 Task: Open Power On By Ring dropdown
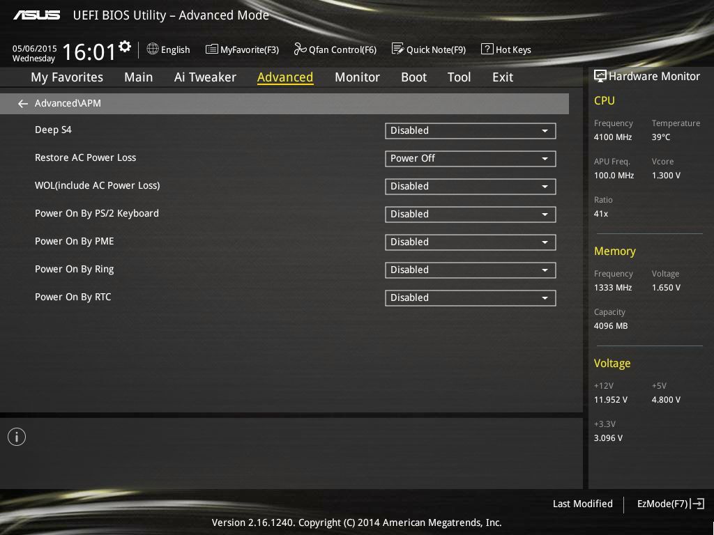click(x=471, y=270)
